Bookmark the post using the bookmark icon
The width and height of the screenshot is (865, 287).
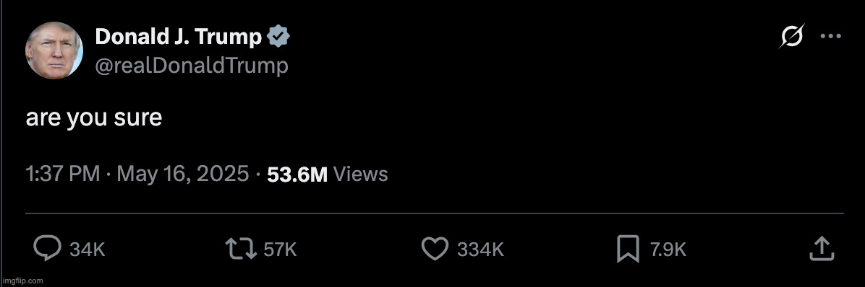(x=628, y=249)
